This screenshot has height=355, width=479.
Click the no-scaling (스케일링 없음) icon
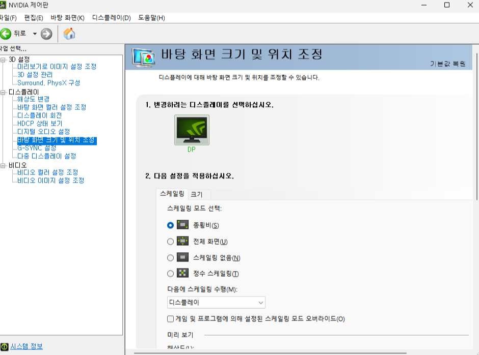[182, 257]
